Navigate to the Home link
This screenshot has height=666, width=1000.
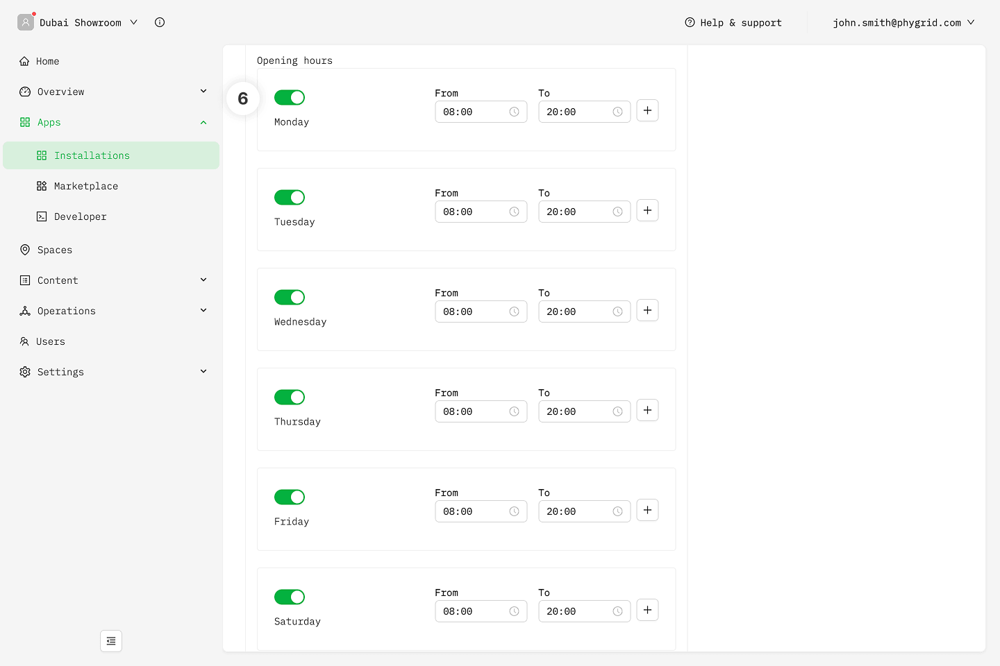coord(47,61)
